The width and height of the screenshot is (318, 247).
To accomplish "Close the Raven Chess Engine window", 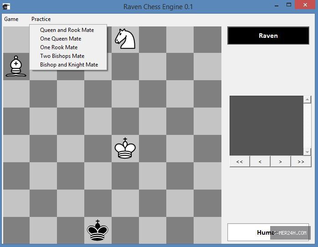I will [x=305, y=5].
